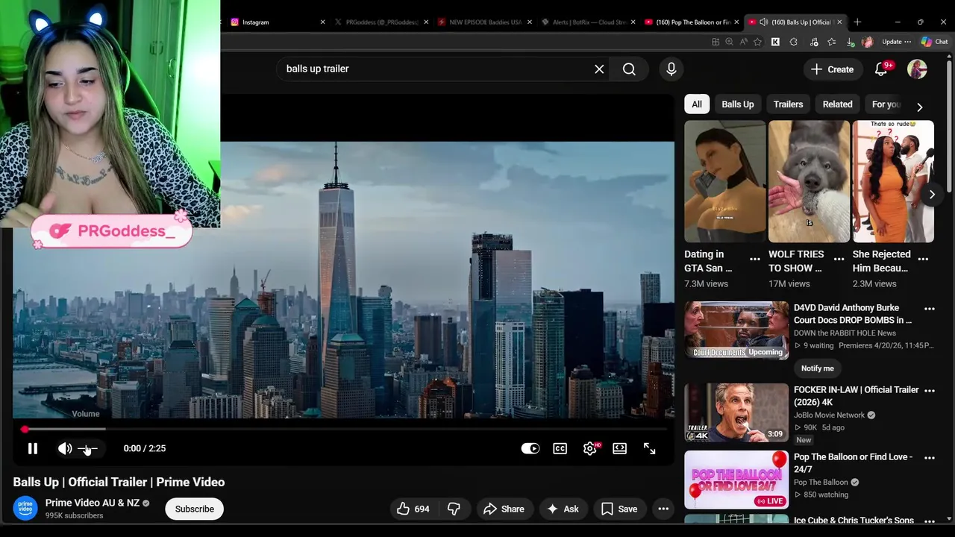The height and width of the screenshot is (537, 955).
Task: Mute the video with the speaker icon
Action: [65, 448]
